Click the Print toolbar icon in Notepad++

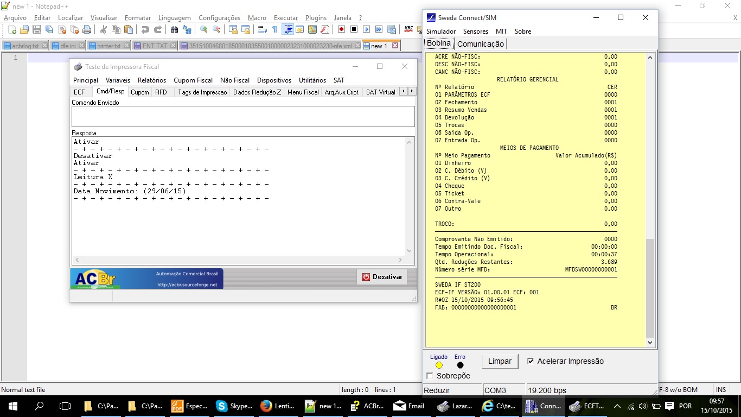coord(87,29)
